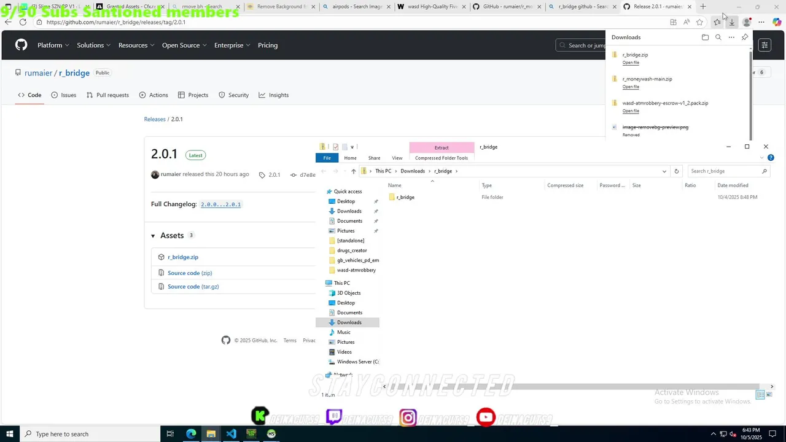Open Task View on taskbar

170,434
